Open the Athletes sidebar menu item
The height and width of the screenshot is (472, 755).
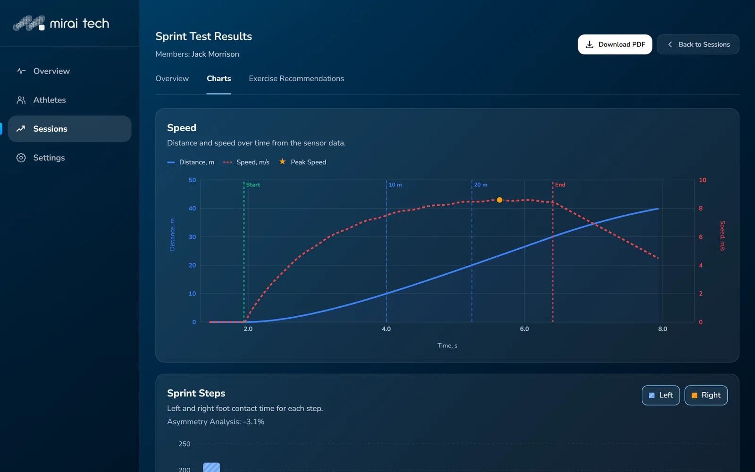point(69,100)
